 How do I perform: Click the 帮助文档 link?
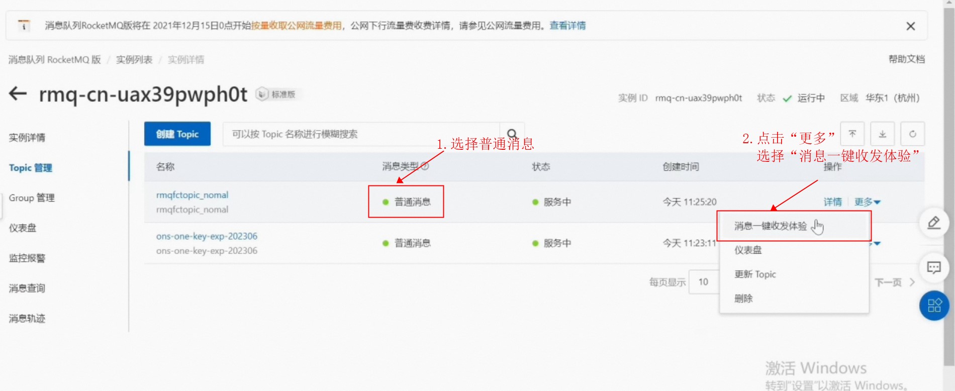[x=906, y=59]
